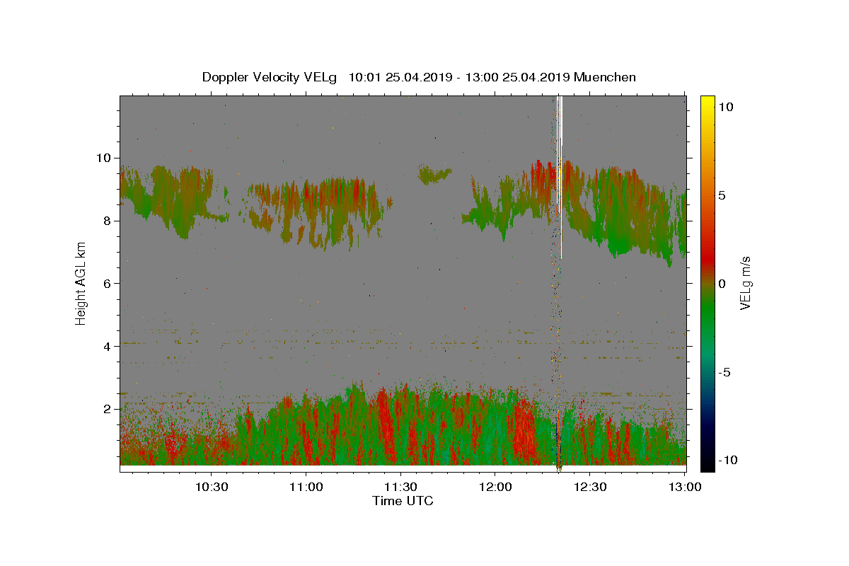The height and width of the screenshot is (566, 849).
Task: Click the colorbar label '-5'
Action: (724, 372)
